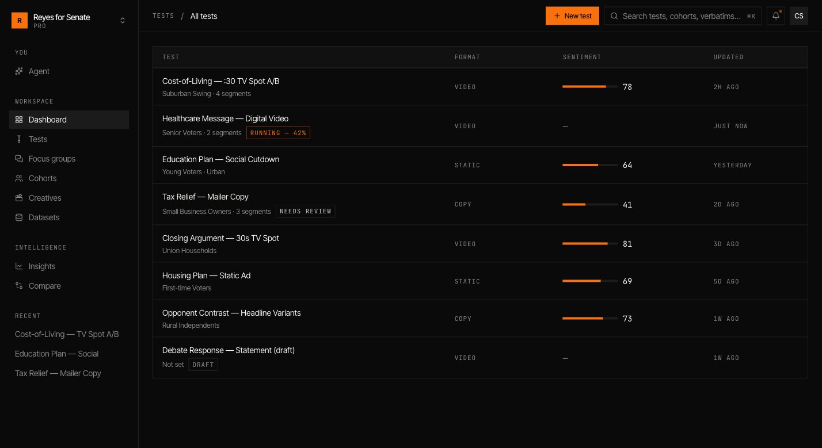The image size is (822, 448).
Task: Sort by the UPDATED column header
Action: (729, 58)
